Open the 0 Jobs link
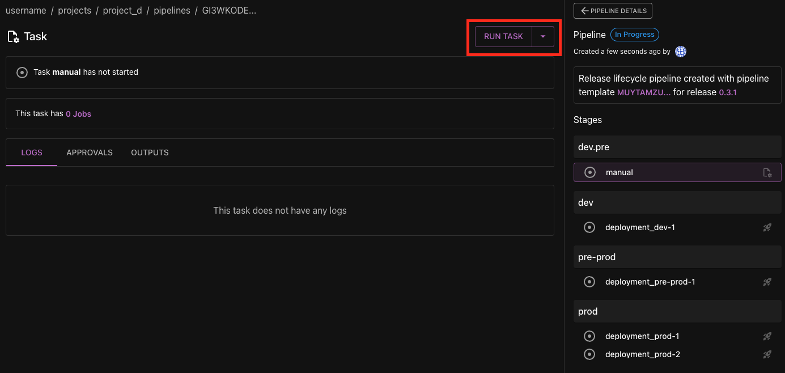The image size is (785, 373). (78, 113)
